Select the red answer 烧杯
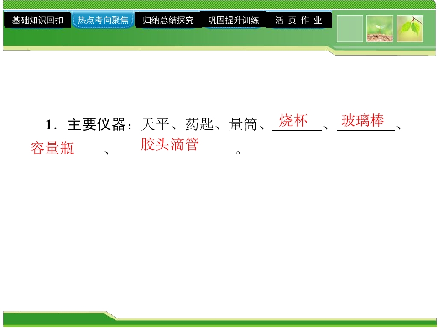The image size is (438, 328). click(x=293, y=120)
